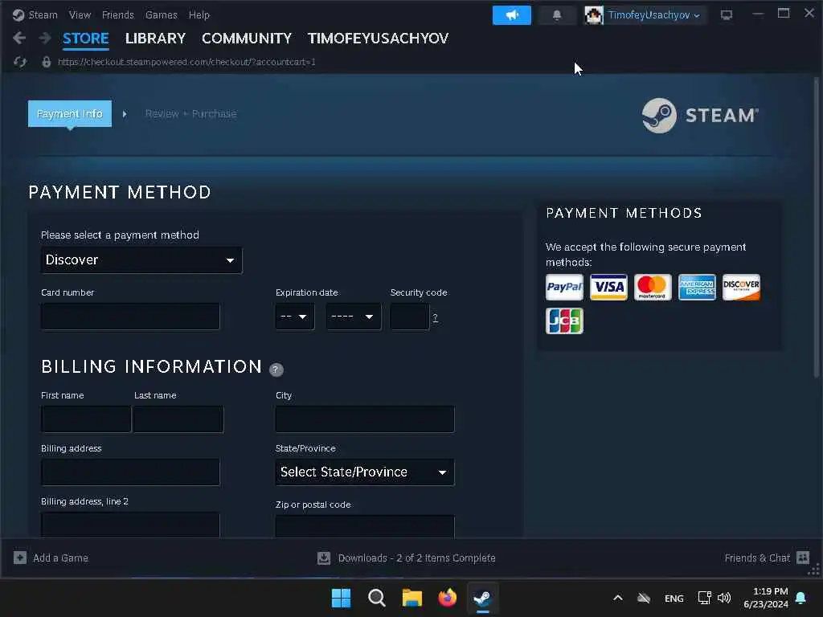
Task: Open the Games menu
Action: coord(161,14)
